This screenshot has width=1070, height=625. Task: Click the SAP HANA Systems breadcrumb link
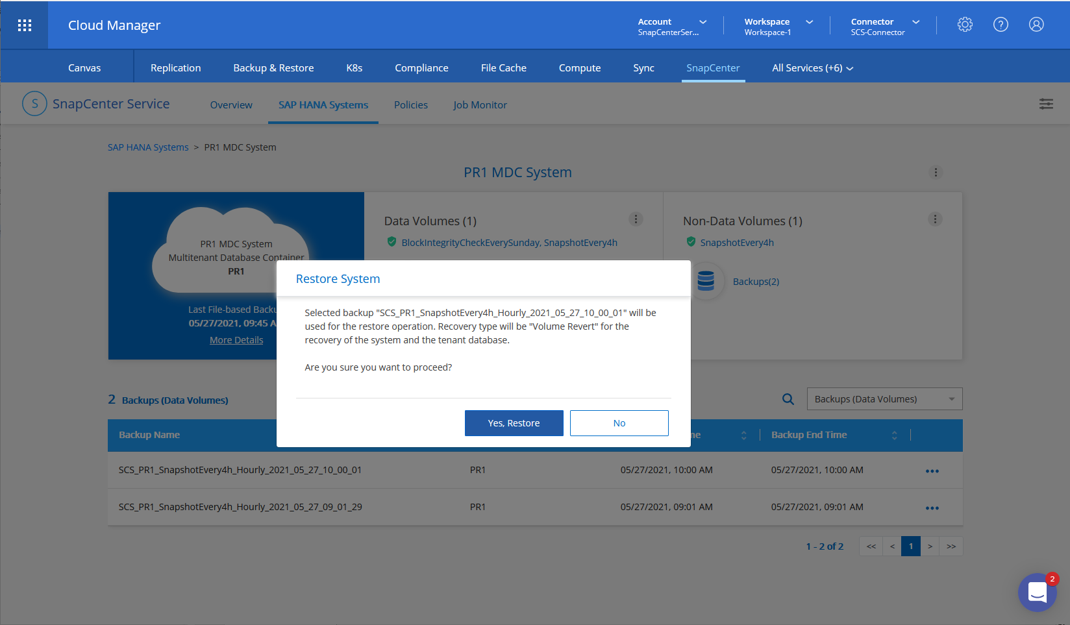click(x=148, y=147)
